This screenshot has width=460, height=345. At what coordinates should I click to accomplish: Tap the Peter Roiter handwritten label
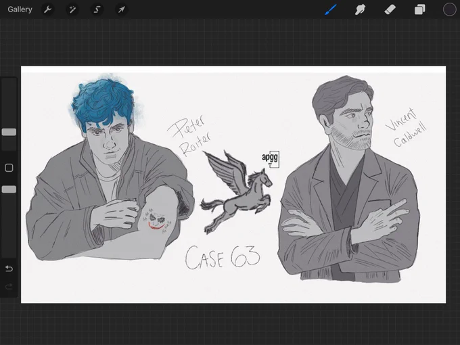[x=189, y=136]
